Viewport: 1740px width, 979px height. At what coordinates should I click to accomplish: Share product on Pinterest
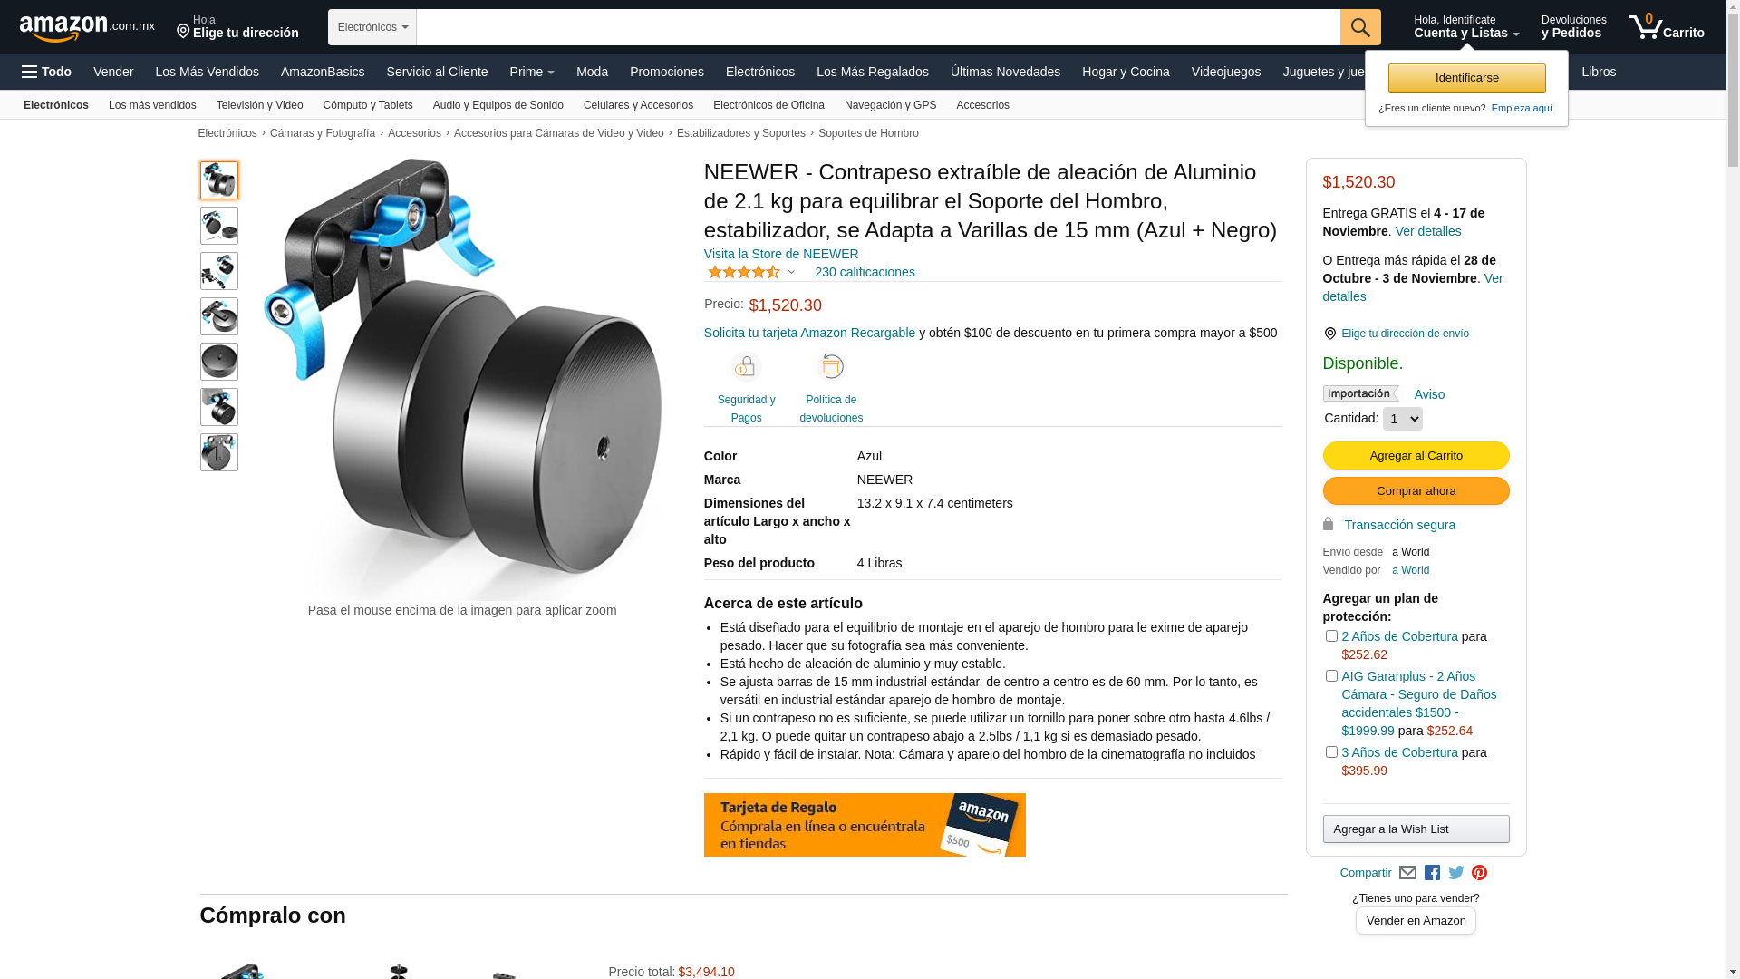(x=1479, y=873)
